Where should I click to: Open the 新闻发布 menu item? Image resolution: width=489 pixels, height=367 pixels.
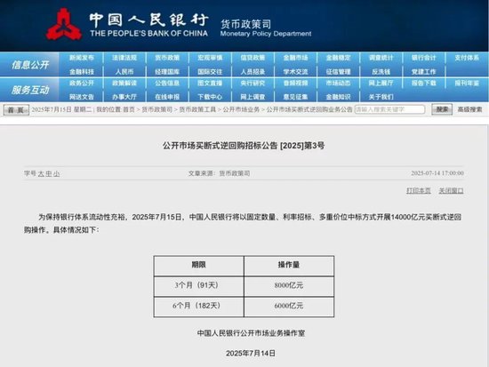pyautogui.click(x=82, y=58)
